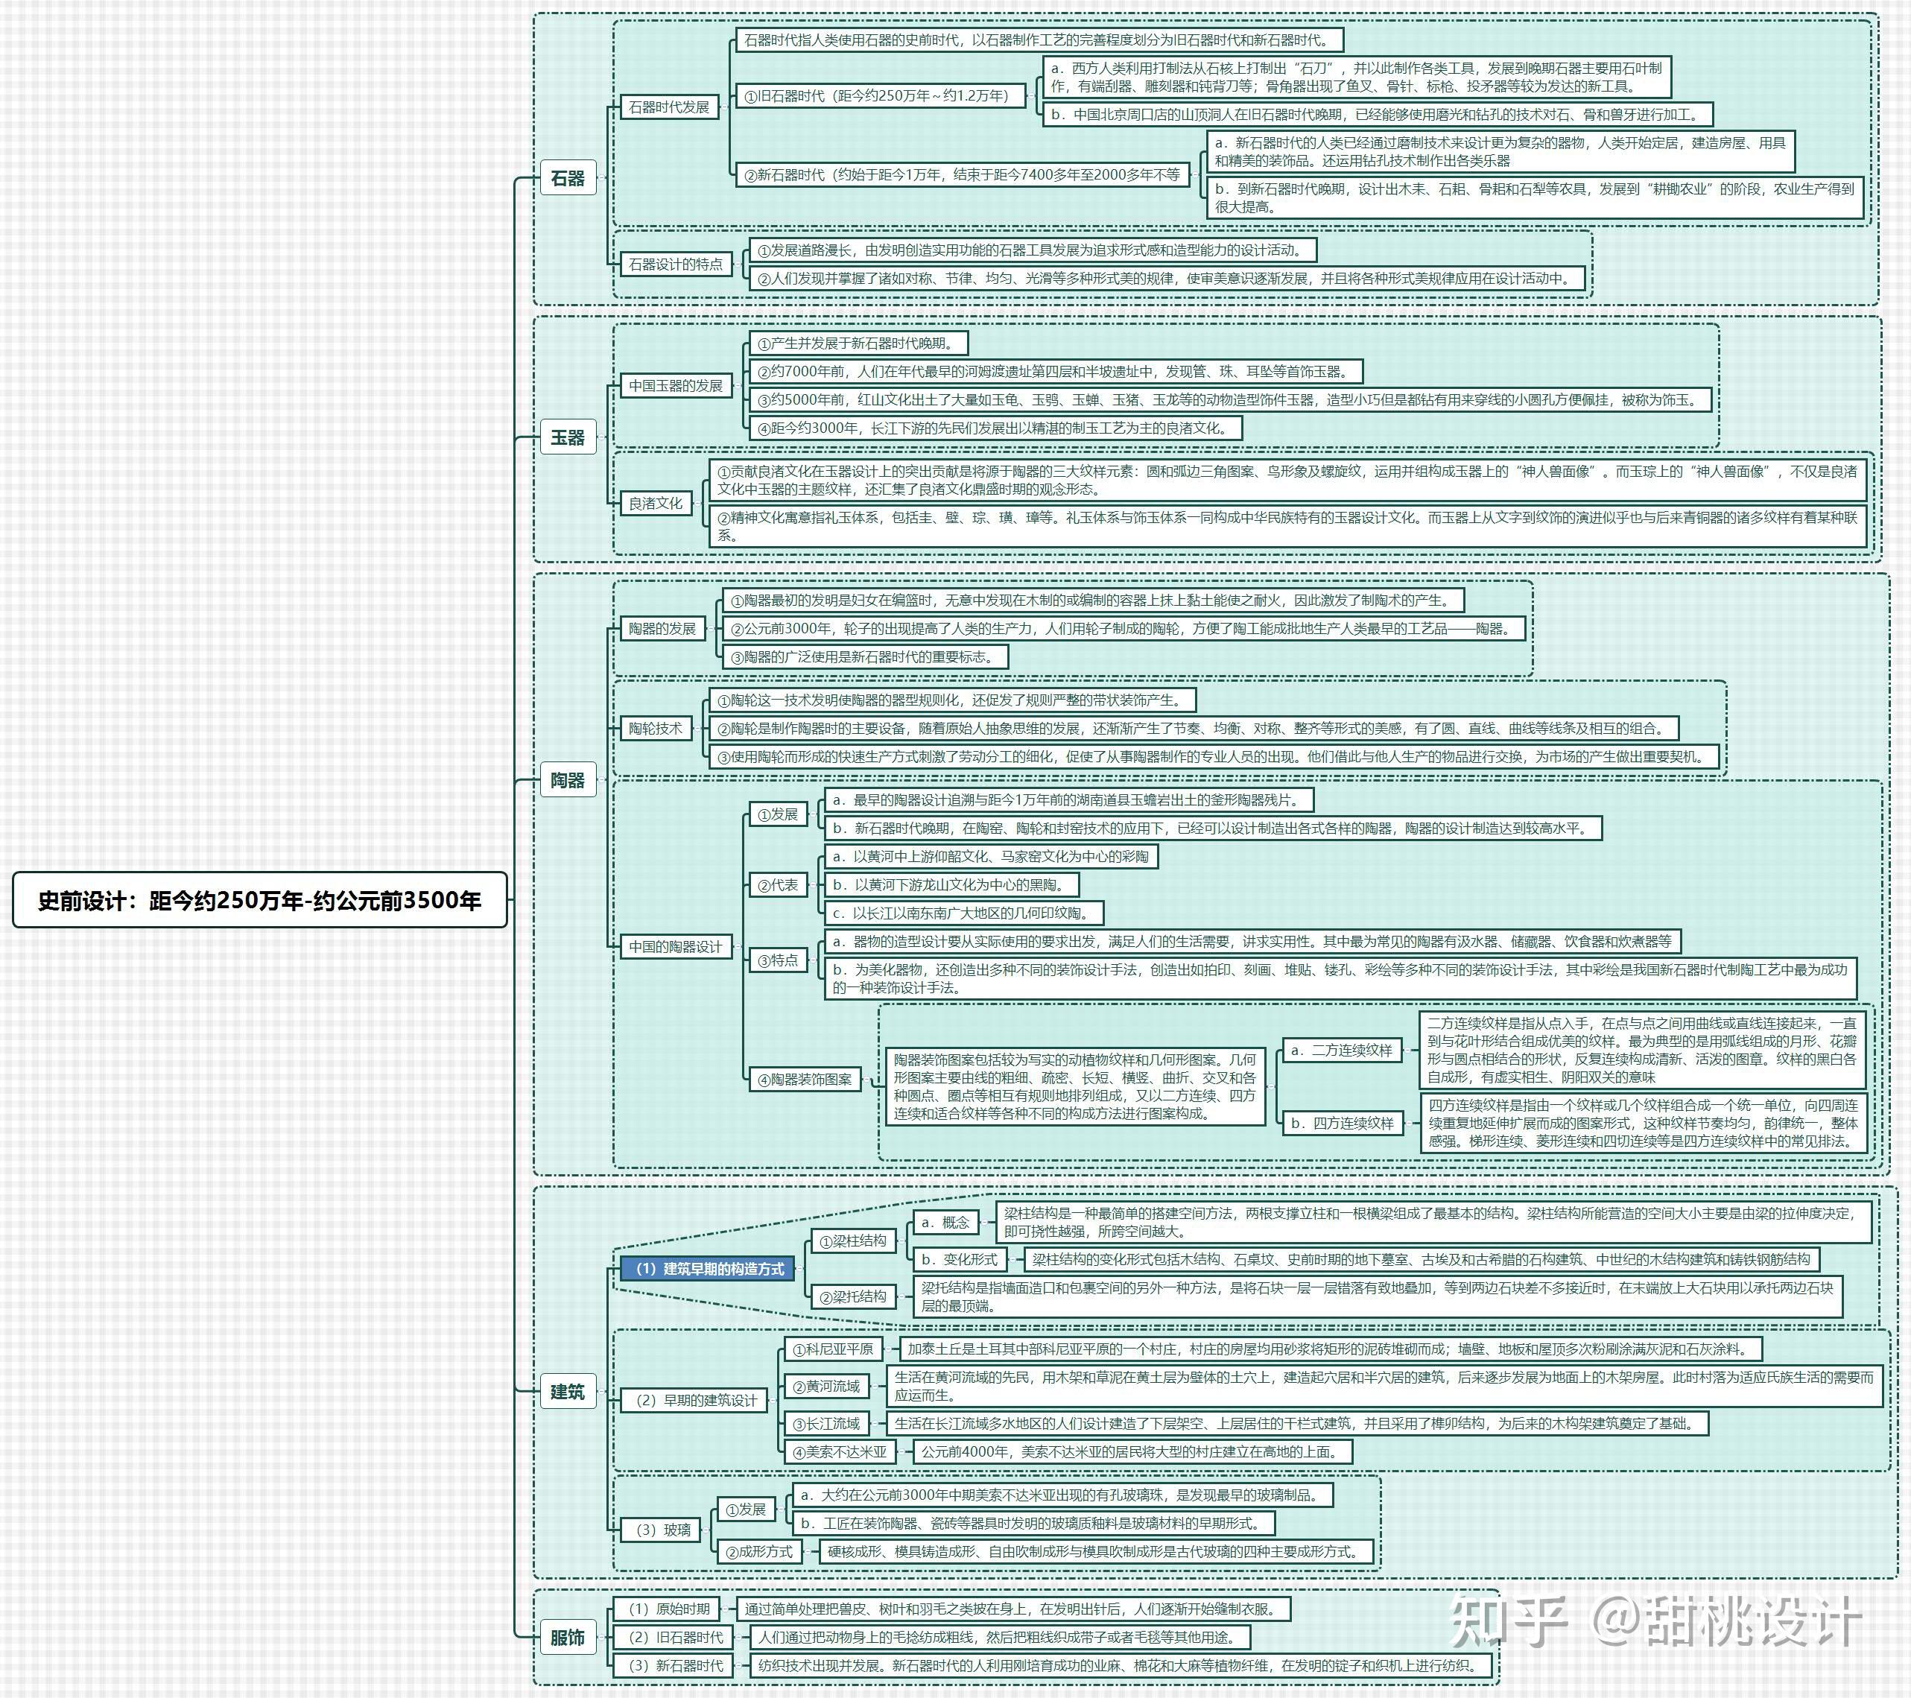Select the (1) 原始时期 node
This screenshot has height=1698, width=1911.
pos(667,1609)
